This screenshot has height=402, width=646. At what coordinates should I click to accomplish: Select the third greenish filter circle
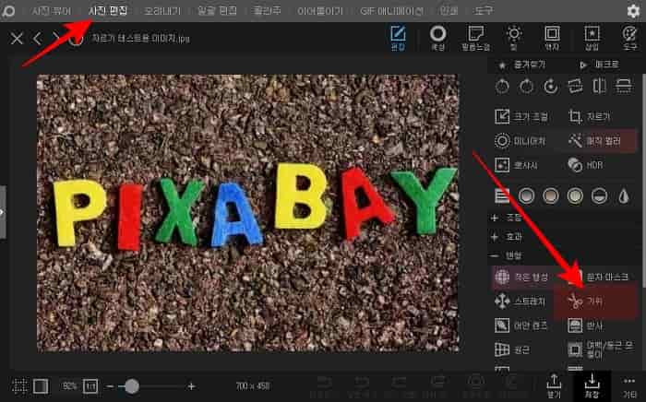(x=575, y=195)
